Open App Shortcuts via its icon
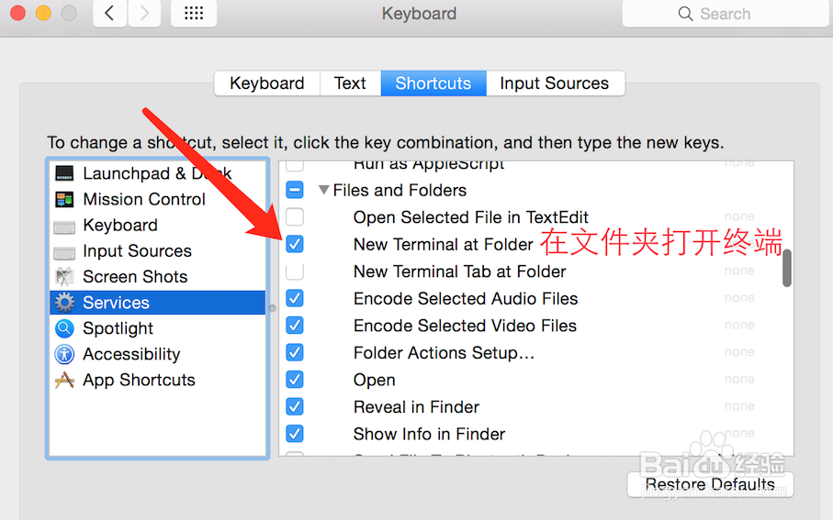Image resolution: width=833 pixels, height=520 pixels. (x=64, y=380)
